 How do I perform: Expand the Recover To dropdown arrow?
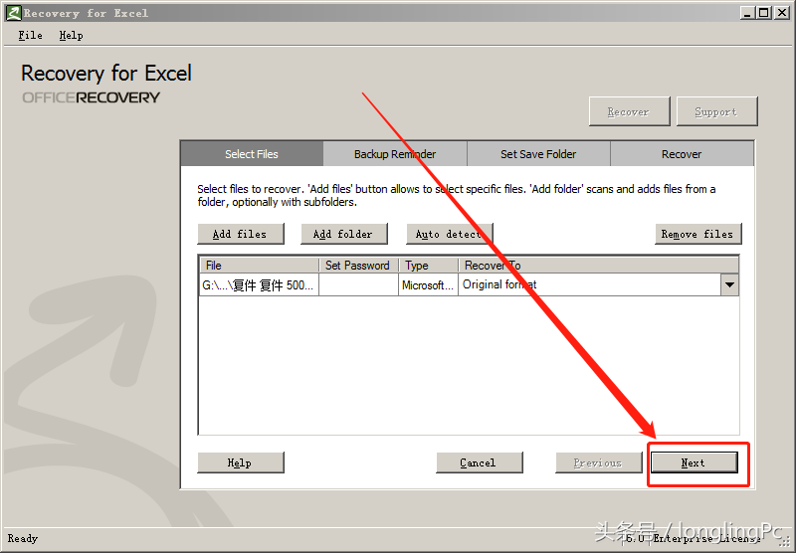729,285
